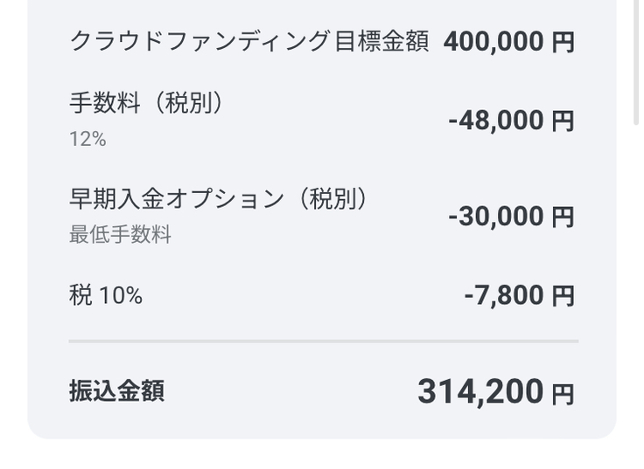
Task: Click the vertical scrollbar on the right edge
Action: pyautogui.click(x=636, y=61)
